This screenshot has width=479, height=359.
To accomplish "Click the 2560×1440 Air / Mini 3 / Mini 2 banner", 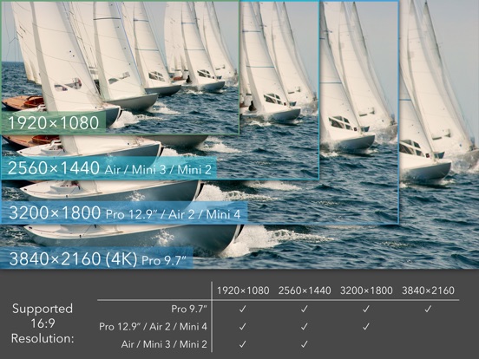I will 109,168.
